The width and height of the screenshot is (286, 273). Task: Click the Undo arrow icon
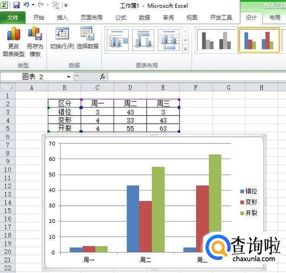[26, 5]
